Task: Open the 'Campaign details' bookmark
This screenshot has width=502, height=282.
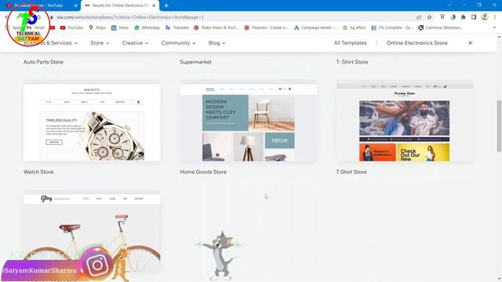Action: coord(315,28)
